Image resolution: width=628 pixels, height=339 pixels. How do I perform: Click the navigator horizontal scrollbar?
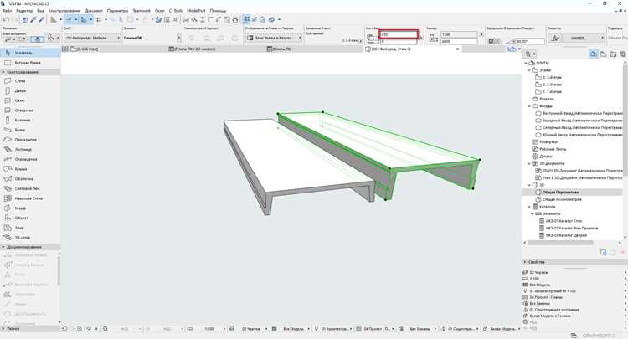[x=560, y=243]
